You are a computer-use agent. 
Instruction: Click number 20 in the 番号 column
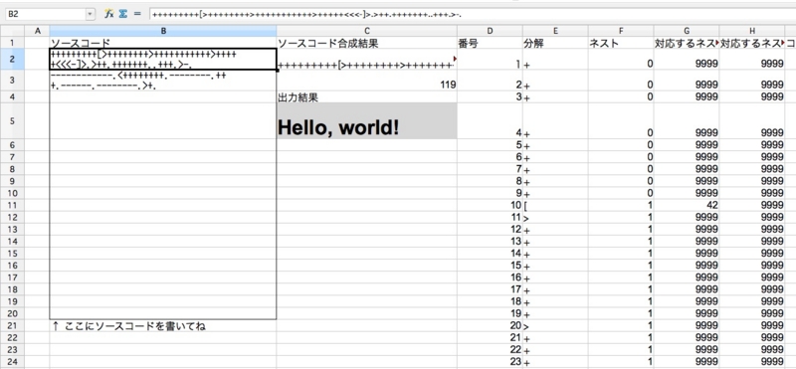(490, 326)
